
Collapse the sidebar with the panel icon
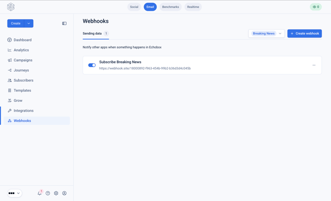[x=64, y=23]
